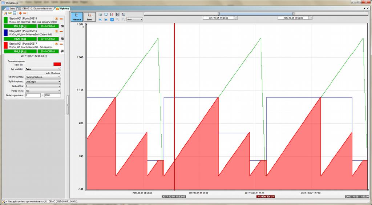Viewport: 372px width, 205px height.
Task: Click the arrow icon in the Punkt 05617 row
Action: tap(62, 51)
